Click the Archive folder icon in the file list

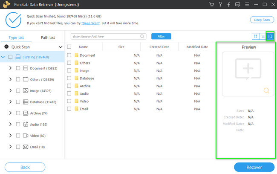[x=76, y=86]
